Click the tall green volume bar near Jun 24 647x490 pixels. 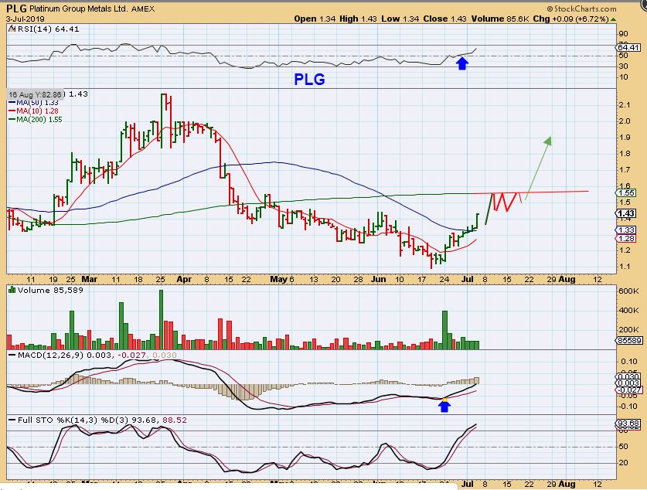pos(444,330)
